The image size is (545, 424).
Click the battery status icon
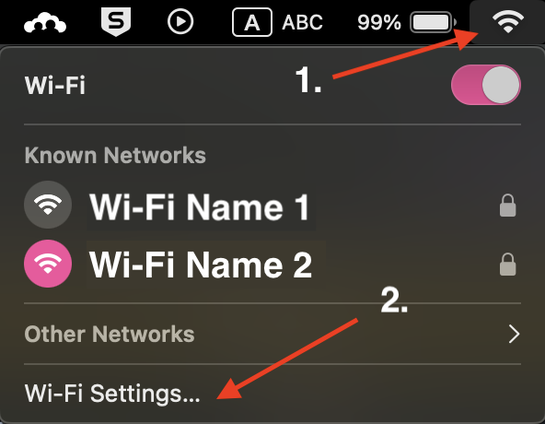433,22
